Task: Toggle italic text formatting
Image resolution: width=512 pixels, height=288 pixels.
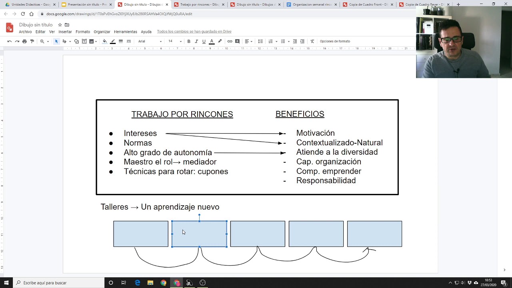Action: 196,41
